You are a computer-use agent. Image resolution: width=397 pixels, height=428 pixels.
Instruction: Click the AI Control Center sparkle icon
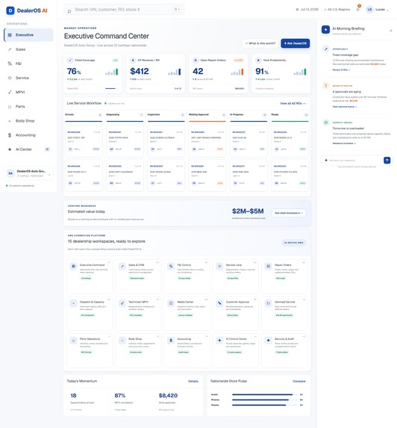pyautogui.click(x=219, y=340)
